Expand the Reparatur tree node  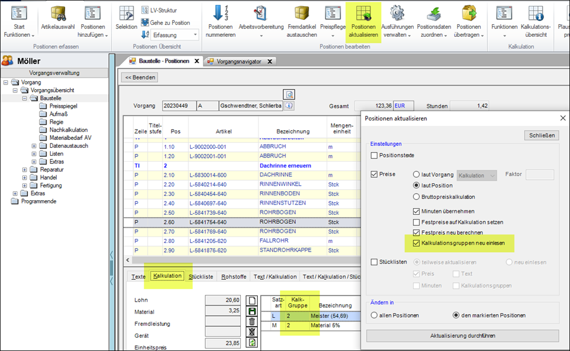tap(25, 170)
